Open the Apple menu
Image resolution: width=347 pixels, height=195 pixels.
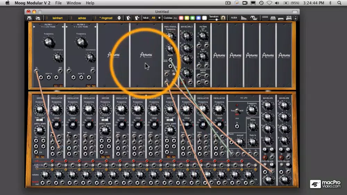tap(8, 3)
